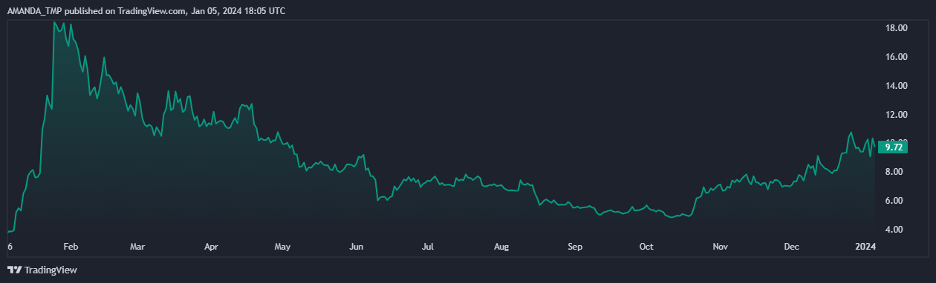Click the Jul label on time axis

[x=428, y=247]
